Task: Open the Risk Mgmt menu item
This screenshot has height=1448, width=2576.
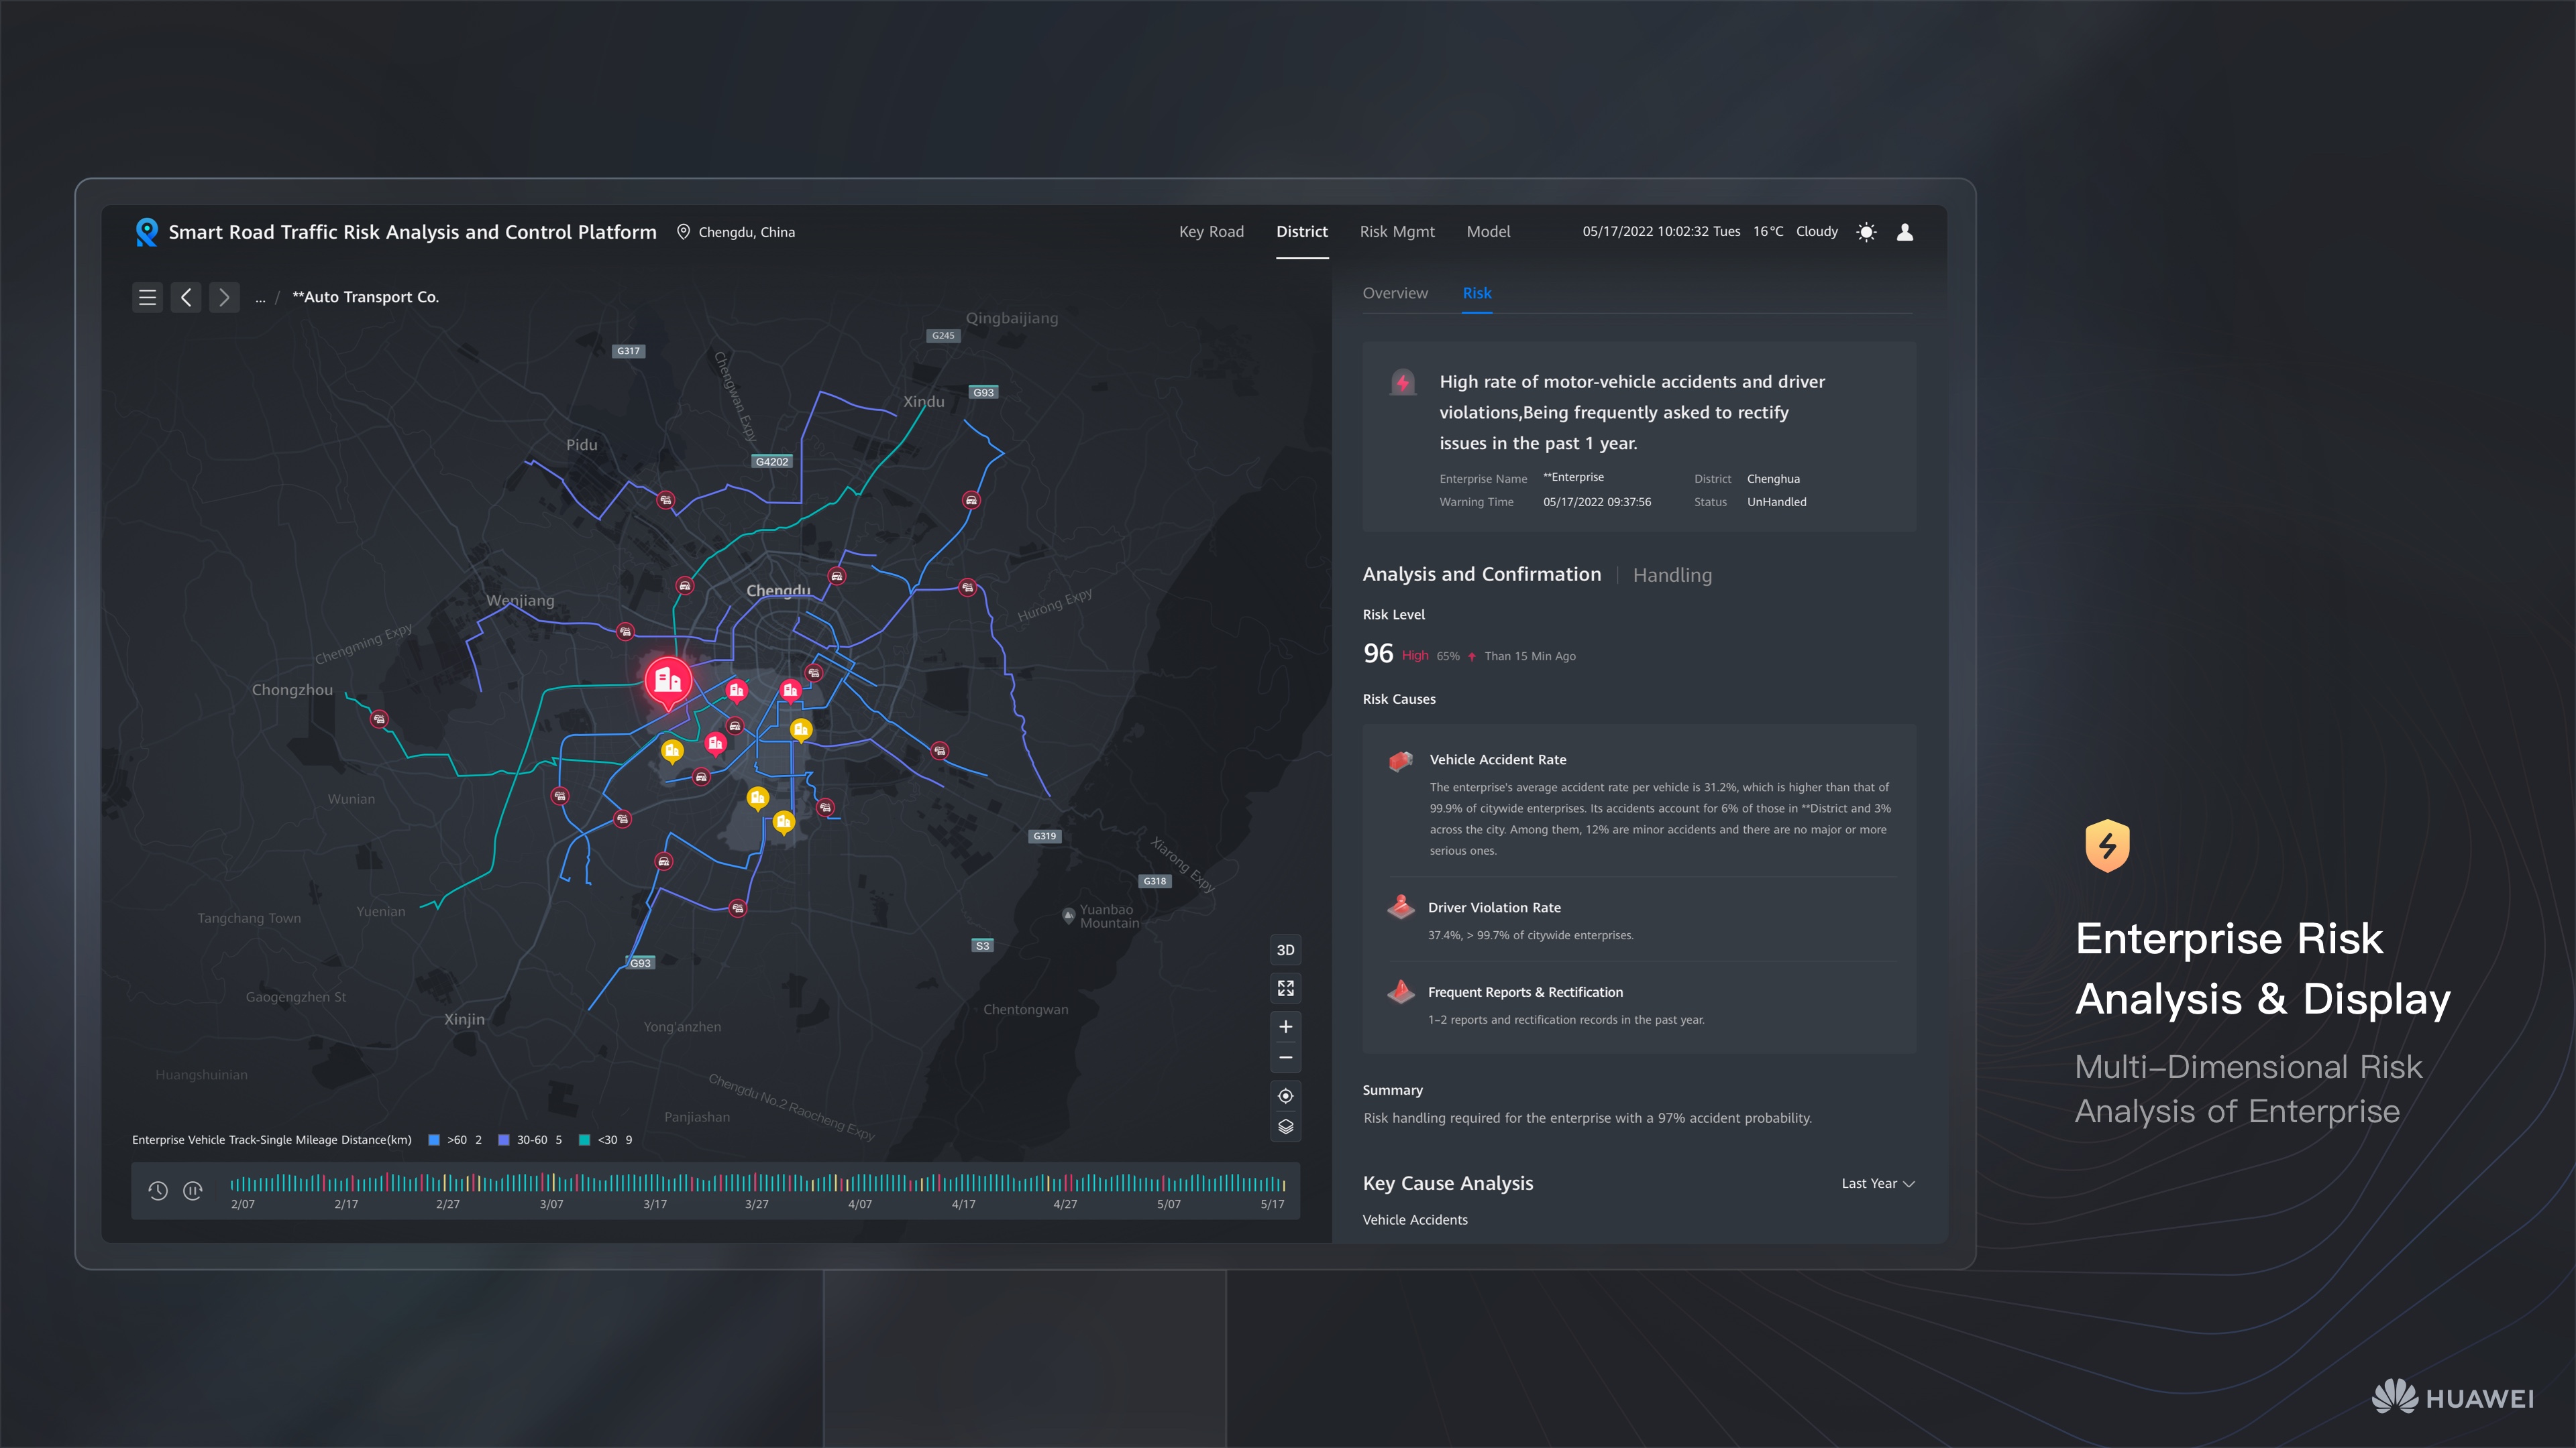Action: [1397, 231]
